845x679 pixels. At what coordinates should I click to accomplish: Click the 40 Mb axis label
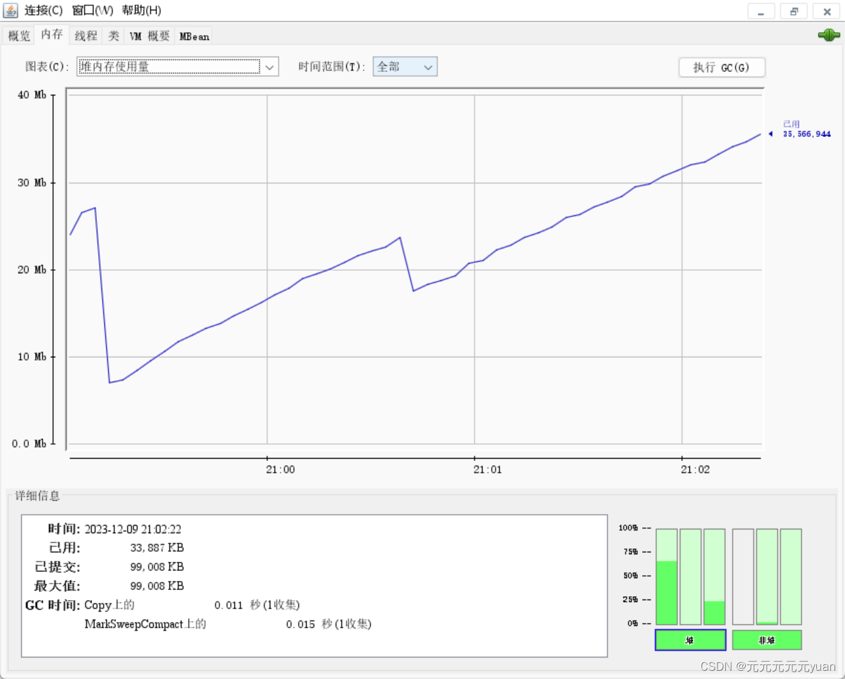(x=32, y=95)
